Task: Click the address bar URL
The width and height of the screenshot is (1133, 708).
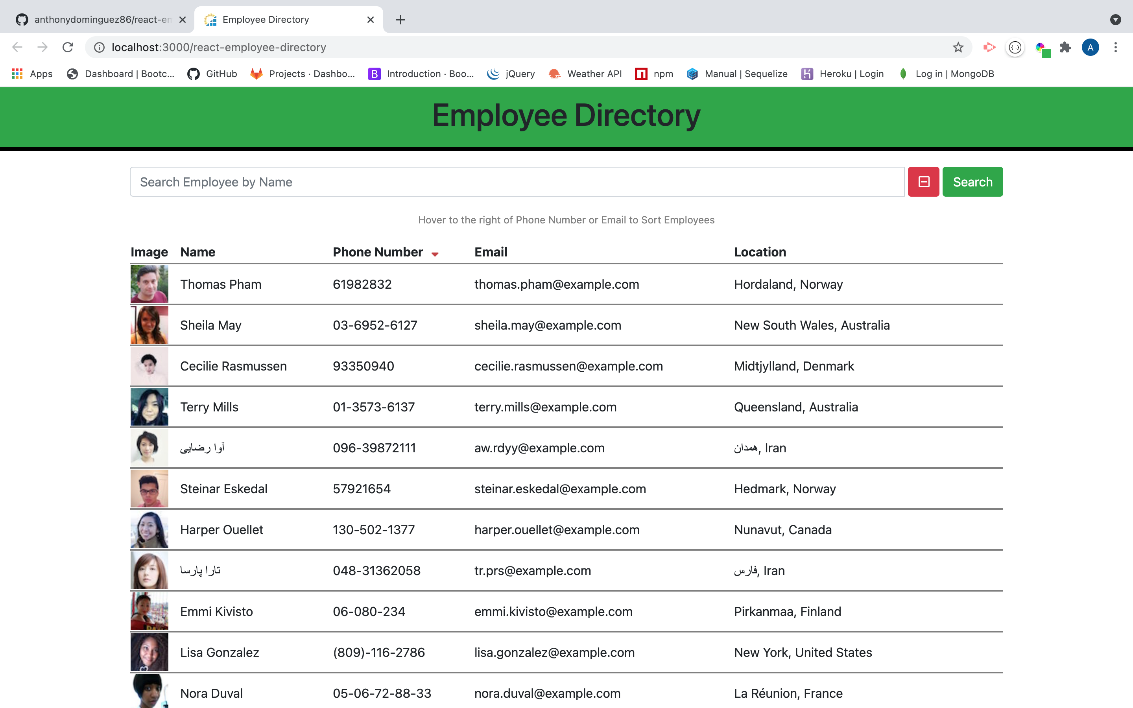Action: pyautogui.click(x=219, y=47)
